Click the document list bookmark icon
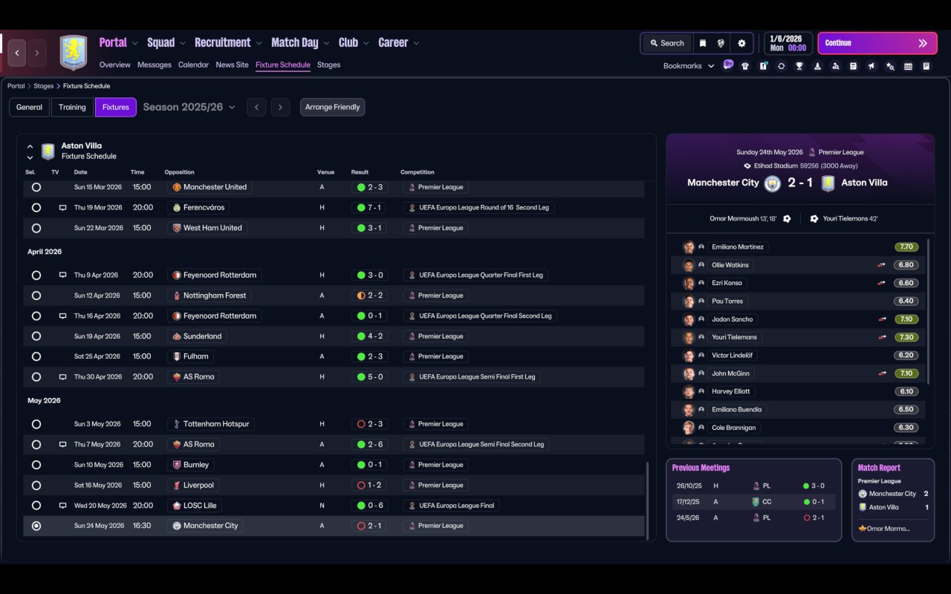This screenshot has height=594, width=951. 854,66
